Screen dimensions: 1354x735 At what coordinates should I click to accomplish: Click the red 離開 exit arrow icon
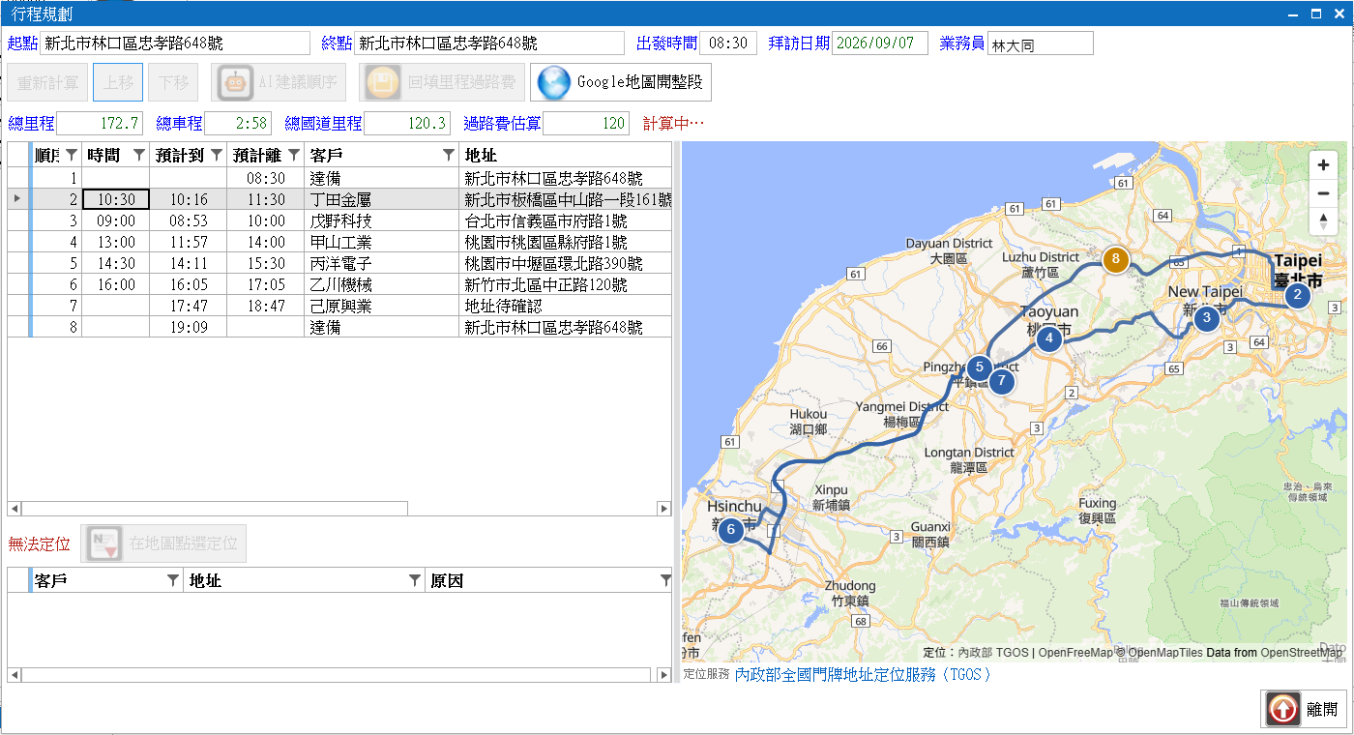(1283, 709)
